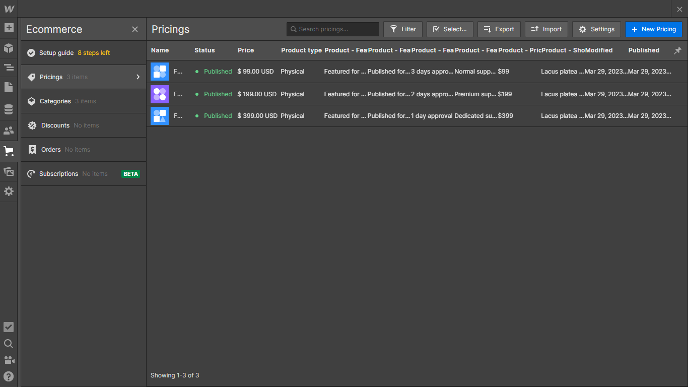Click 'Premium sup...' cell

(475, 94)
